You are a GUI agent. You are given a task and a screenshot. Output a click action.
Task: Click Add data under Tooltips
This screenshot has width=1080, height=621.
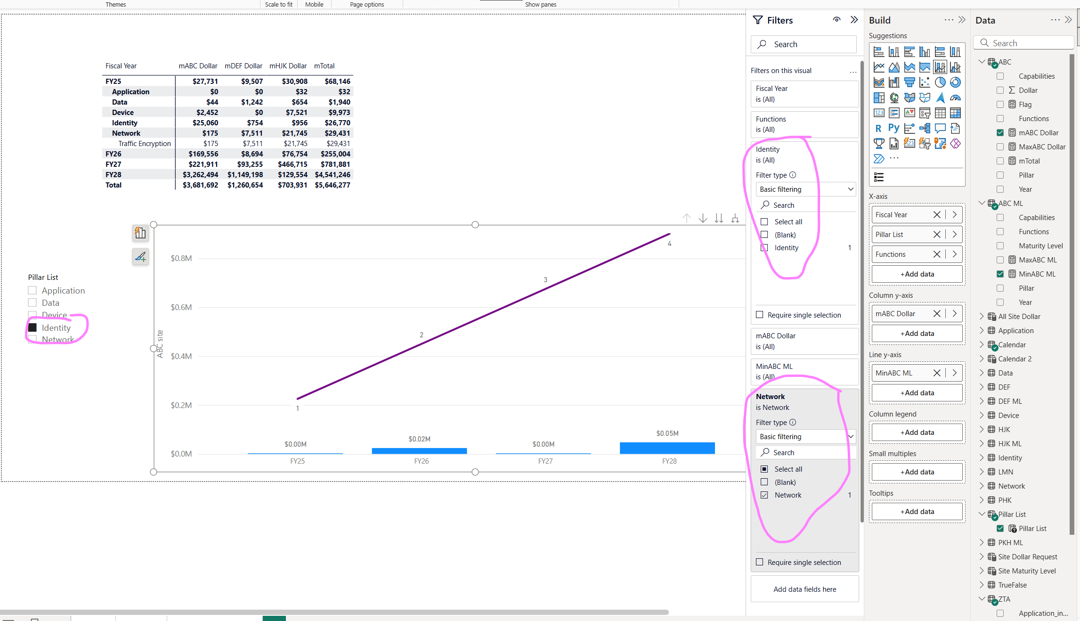coord(917,511)
